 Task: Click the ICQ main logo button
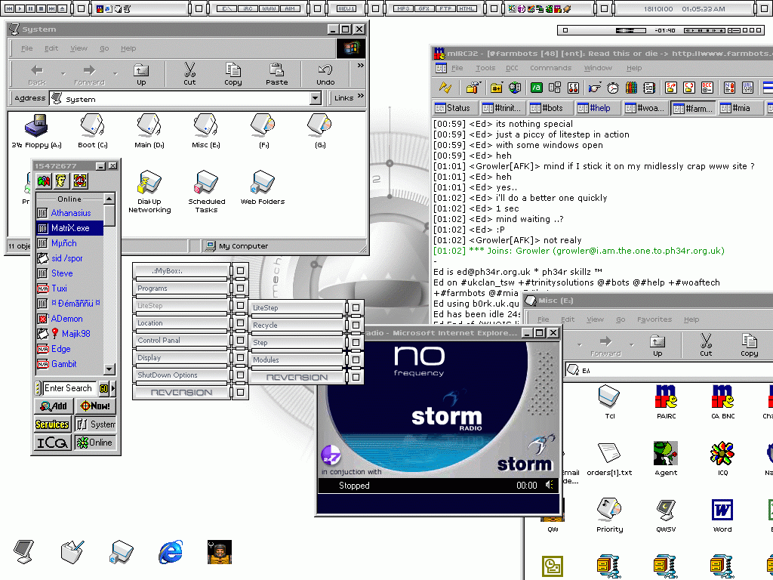tap(52, 443)
